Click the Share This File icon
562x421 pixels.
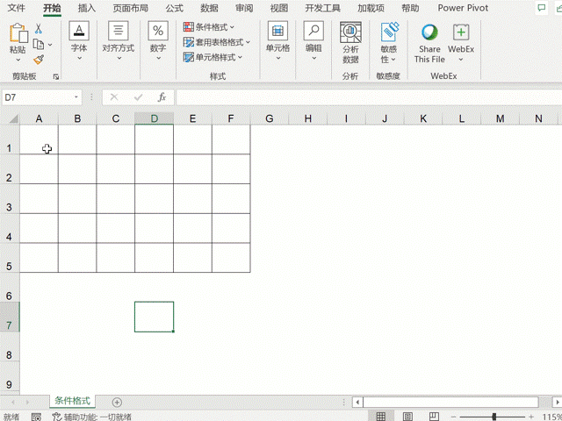tap(429, 33)
